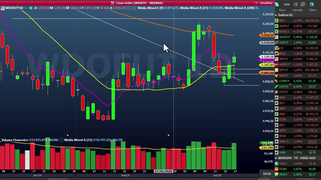The image size is (321, 180).
Task: Toggle the green status indicator dot
Action: coord(31,8)
